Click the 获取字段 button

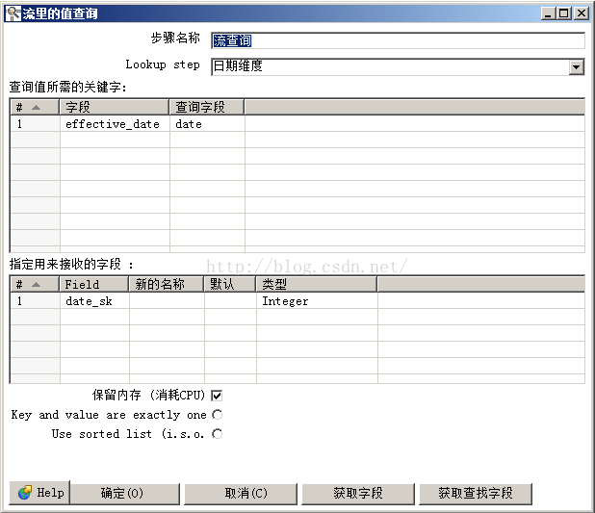(358, 493)
